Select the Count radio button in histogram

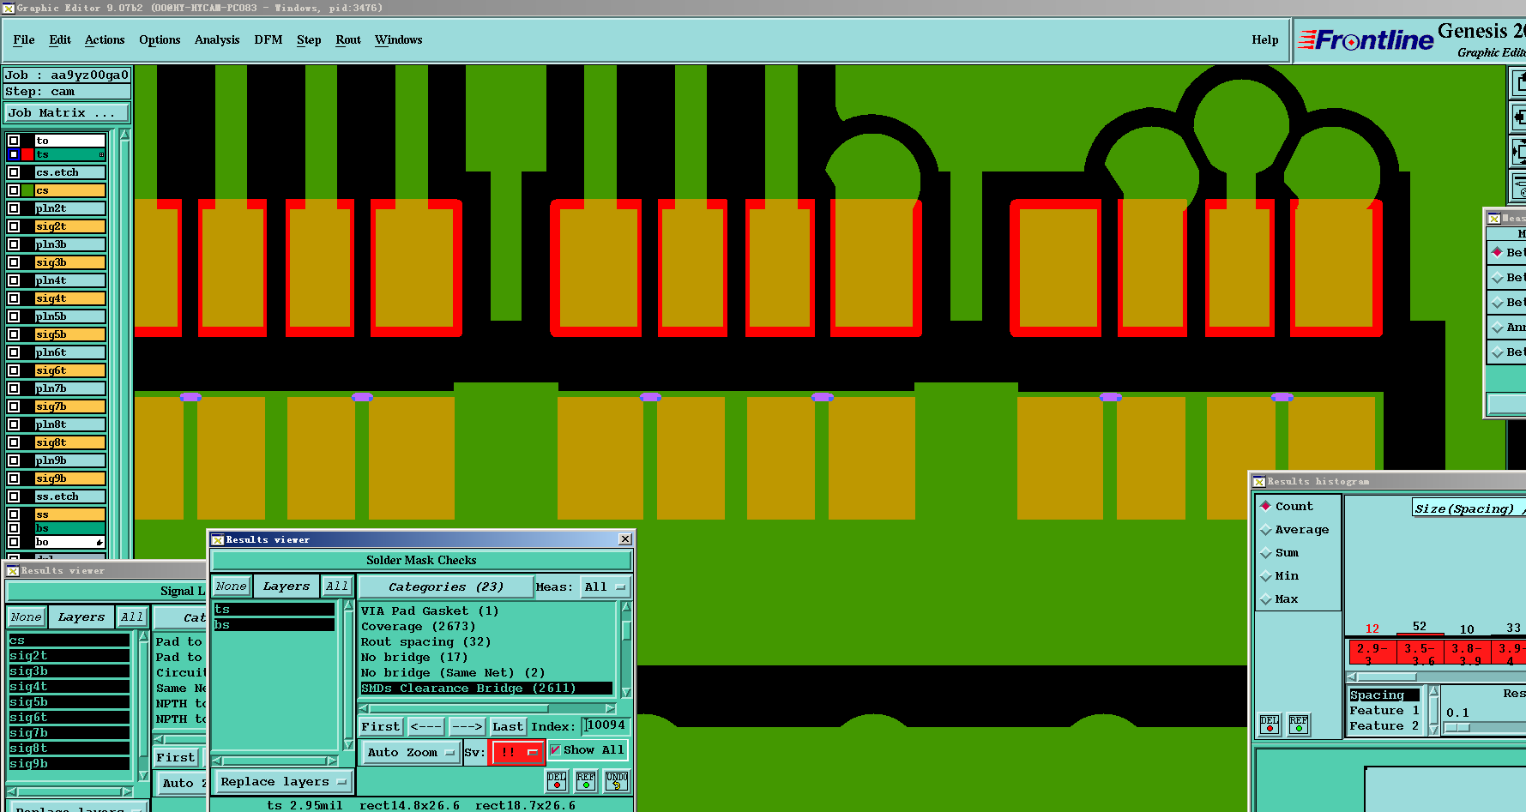tap(1265, 506)
